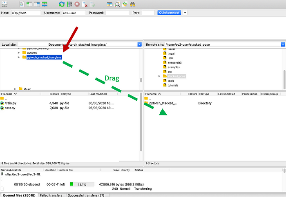Click the local pytorch folder icon
Image resolution: width=286 pixels, height=197 pixels.
(24, 53)
